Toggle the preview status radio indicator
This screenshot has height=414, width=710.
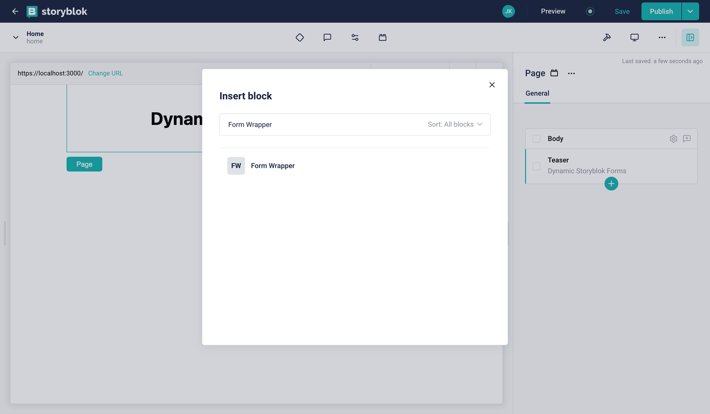tap(590, 12)
